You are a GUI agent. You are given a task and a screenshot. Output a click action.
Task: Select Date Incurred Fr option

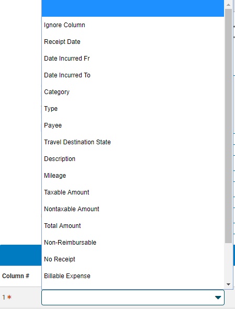click(133, 59)
